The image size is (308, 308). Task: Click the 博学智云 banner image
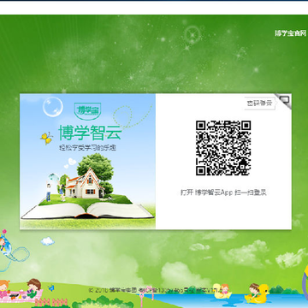pyautogui.click(x=87, y=162)
